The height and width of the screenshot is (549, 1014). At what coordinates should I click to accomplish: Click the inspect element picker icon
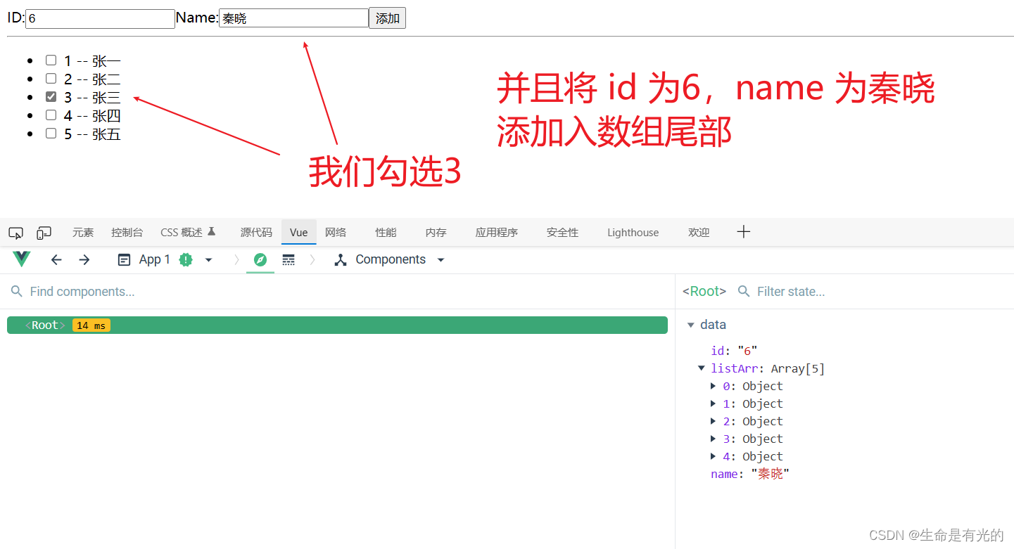(16, 233)
